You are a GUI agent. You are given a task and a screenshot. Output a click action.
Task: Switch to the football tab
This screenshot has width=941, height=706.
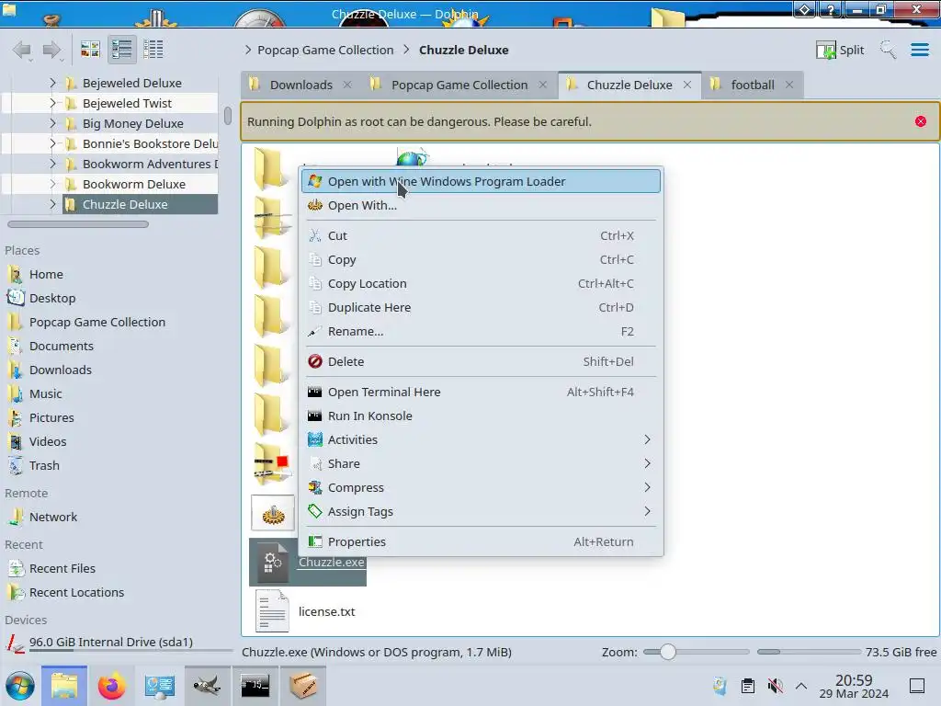(753, 85)
